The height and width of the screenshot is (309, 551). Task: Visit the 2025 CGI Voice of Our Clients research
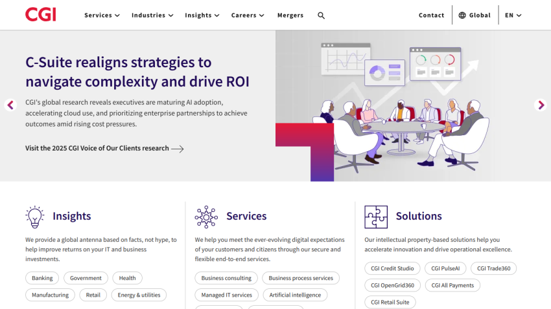coord(104,148)
